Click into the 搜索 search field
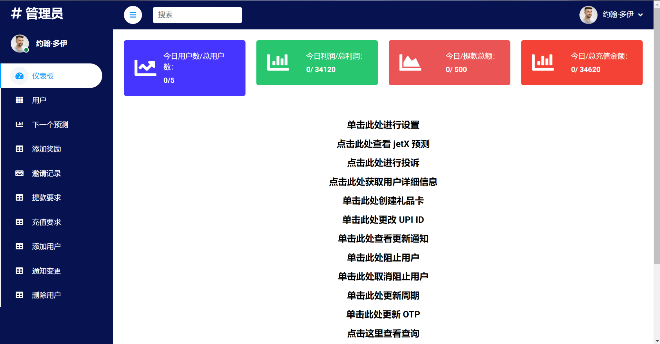The height and width of the screenshot is (344, 660). pos(197,15)
